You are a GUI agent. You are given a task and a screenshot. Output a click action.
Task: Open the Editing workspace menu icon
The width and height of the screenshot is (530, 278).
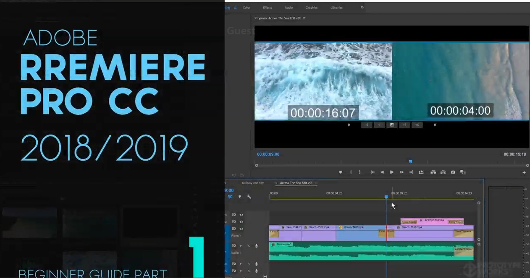coord(235,8)
